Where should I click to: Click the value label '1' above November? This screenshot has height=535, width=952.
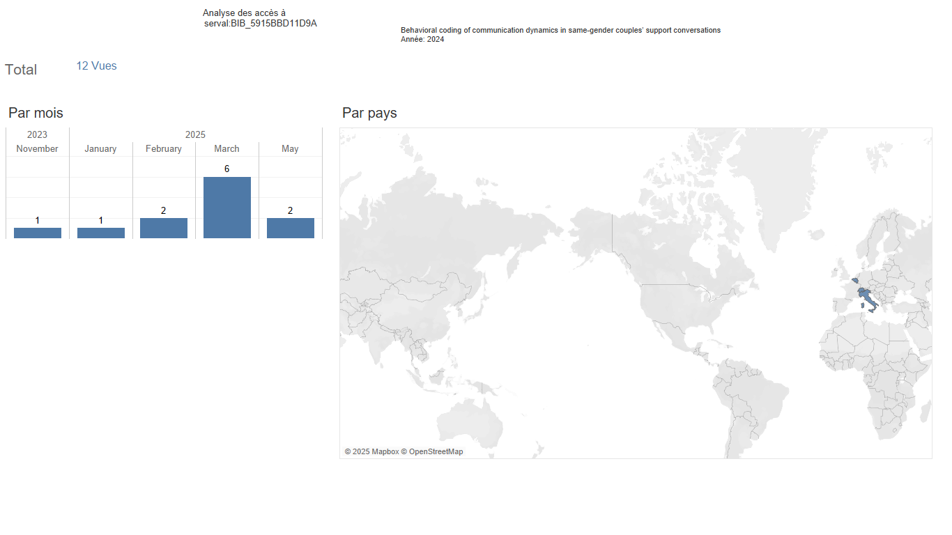click(x=38, y=221)
